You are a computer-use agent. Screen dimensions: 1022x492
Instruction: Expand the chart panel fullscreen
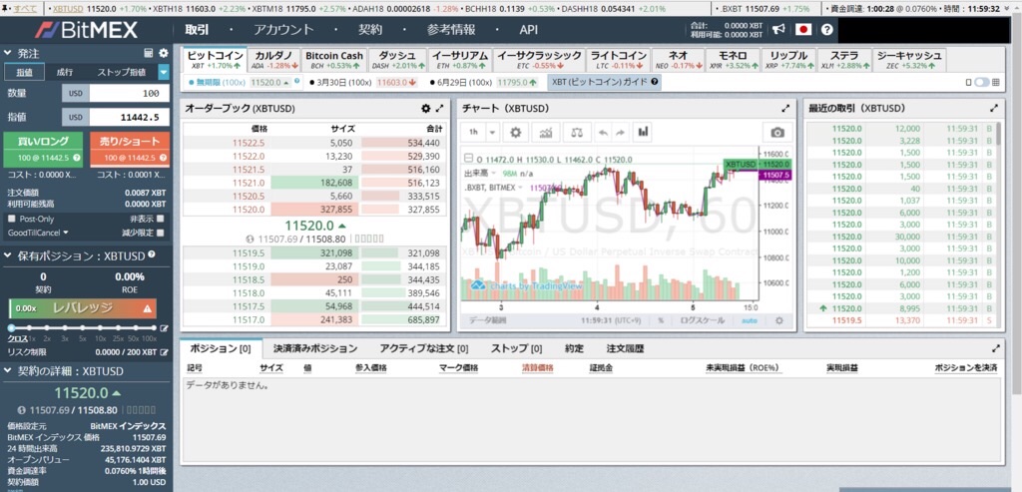[x=785, y=109]
